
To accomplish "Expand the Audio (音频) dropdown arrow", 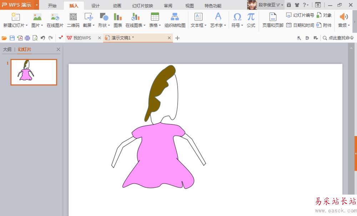I will click(348, 25).
